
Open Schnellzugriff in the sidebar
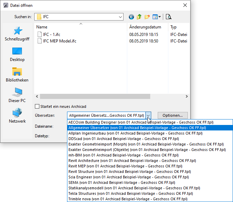click(x=17, y=34)
